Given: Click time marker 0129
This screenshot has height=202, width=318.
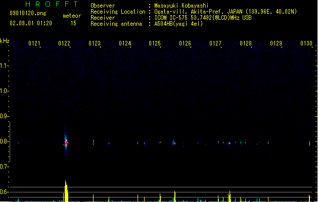Looking at the screenshot, I should [x=276, y=43].
